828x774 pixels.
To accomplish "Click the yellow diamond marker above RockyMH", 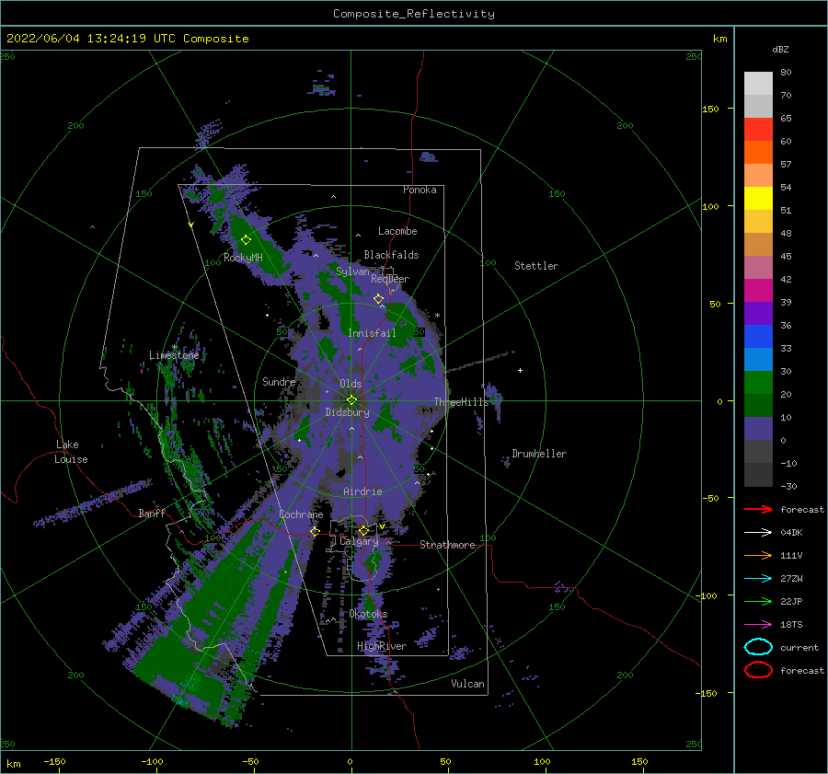I will pyautogui.click(x=246, y=240).
